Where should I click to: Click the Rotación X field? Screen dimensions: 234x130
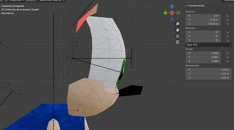203,32
